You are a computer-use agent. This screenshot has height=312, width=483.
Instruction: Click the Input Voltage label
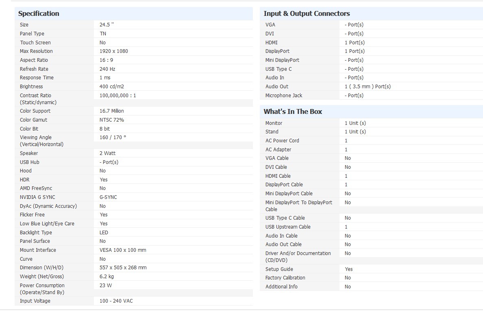(35, 301)
